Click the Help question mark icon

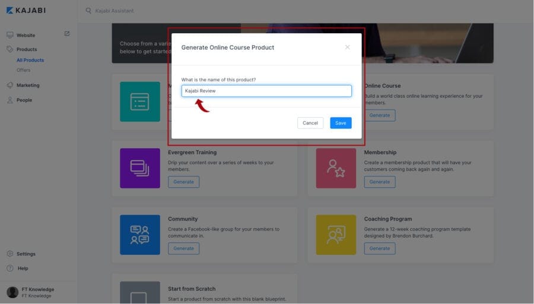tap(10, 268)
